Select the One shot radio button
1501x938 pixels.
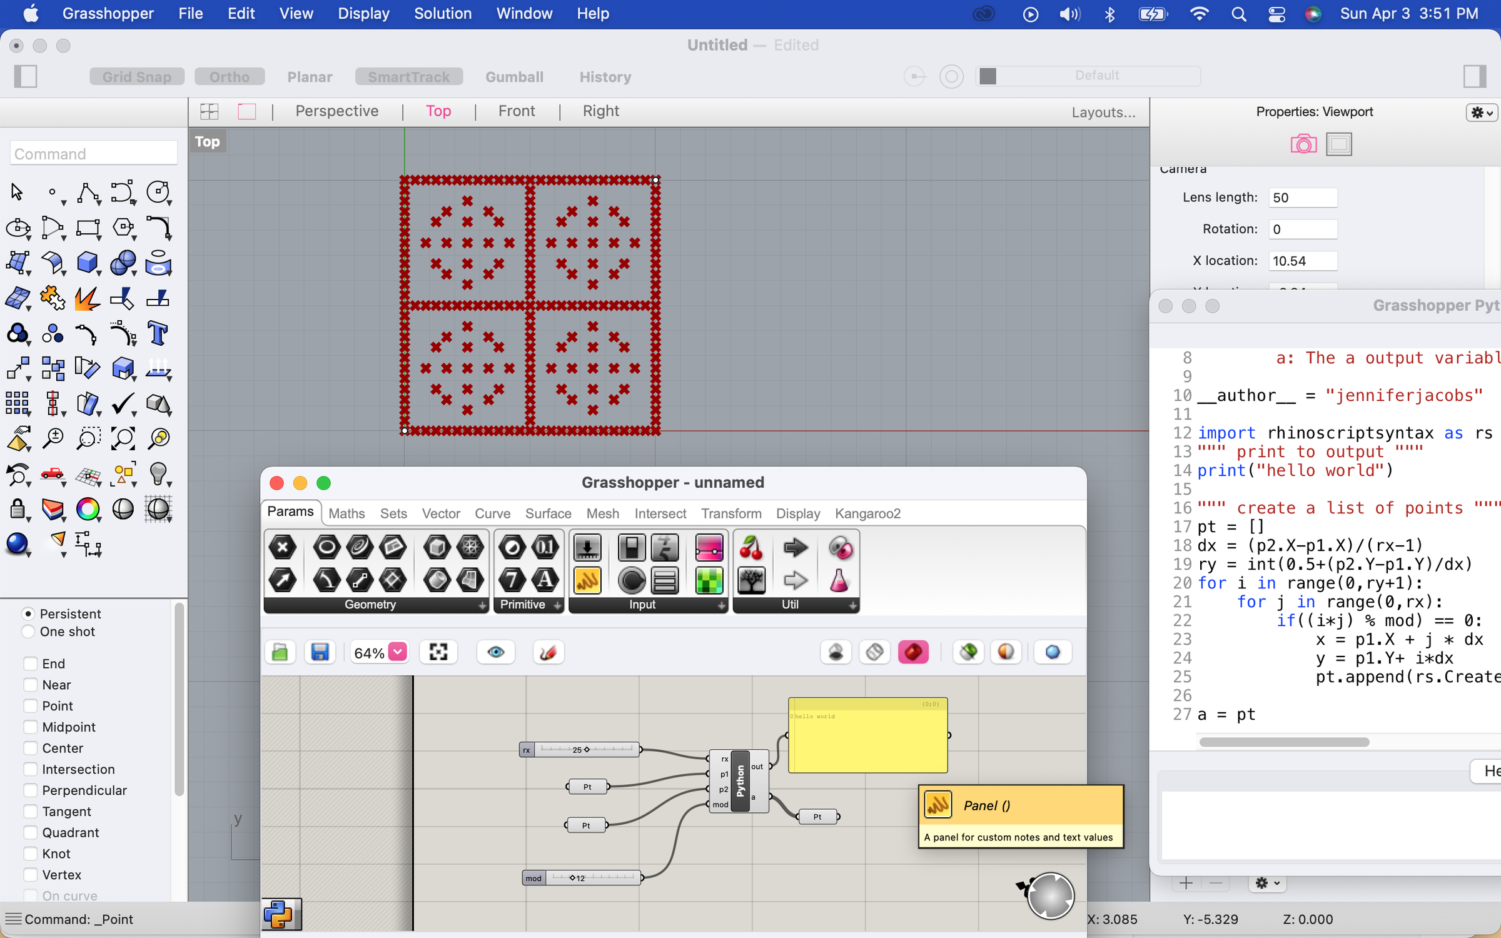(28, 632)
